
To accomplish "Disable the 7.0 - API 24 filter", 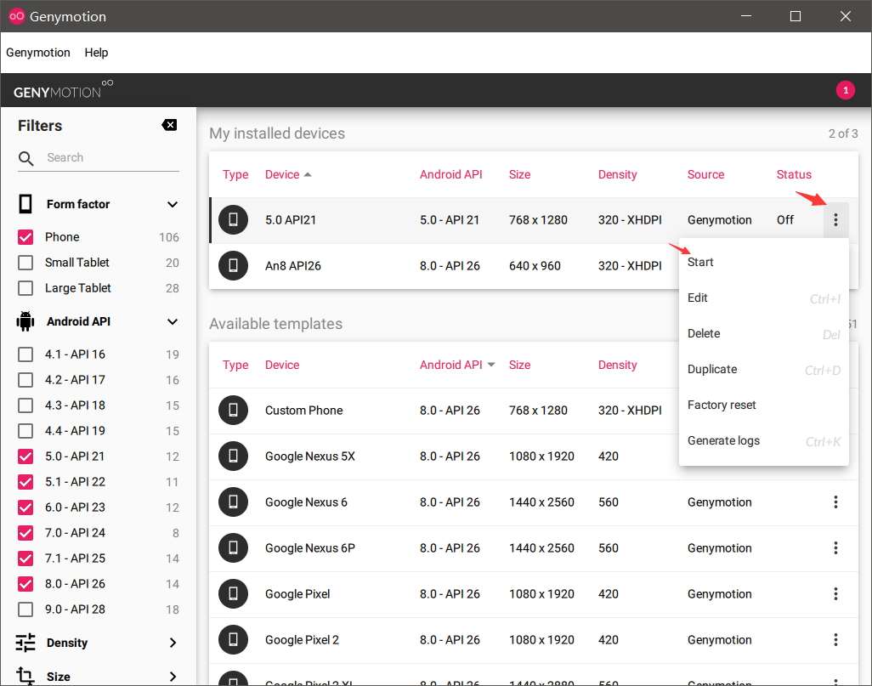I will pyautogui.click(x=25, y=533).
